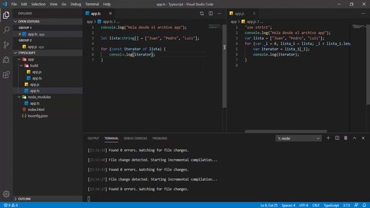This screenshot has height=208, width=370.
Task: Open the Go menu
Action: 64,4
